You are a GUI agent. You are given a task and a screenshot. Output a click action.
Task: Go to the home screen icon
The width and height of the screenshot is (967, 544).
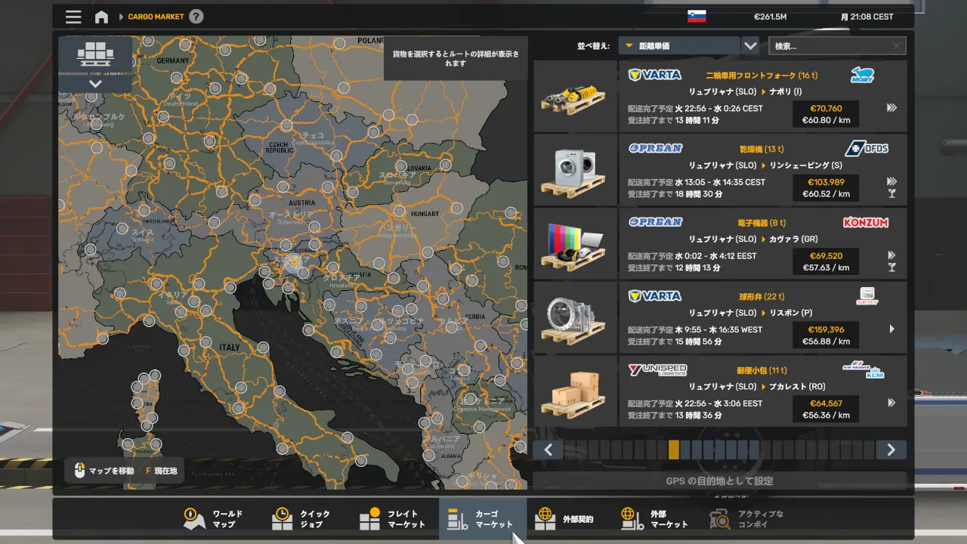(x=101, y=17)
